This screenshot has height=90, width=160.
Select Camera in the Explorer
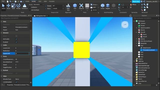click(143, 23)
